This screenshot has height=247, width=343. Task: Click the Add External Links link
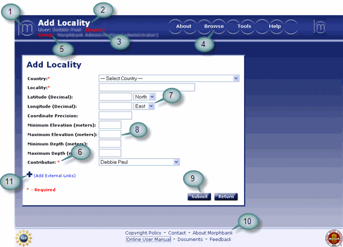pyautogui.click(x=55, y=176)
